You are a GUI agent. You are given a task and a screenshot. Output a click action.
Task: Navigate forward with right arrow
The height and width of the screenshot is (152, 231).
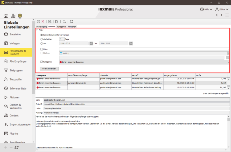pos(221,15)
